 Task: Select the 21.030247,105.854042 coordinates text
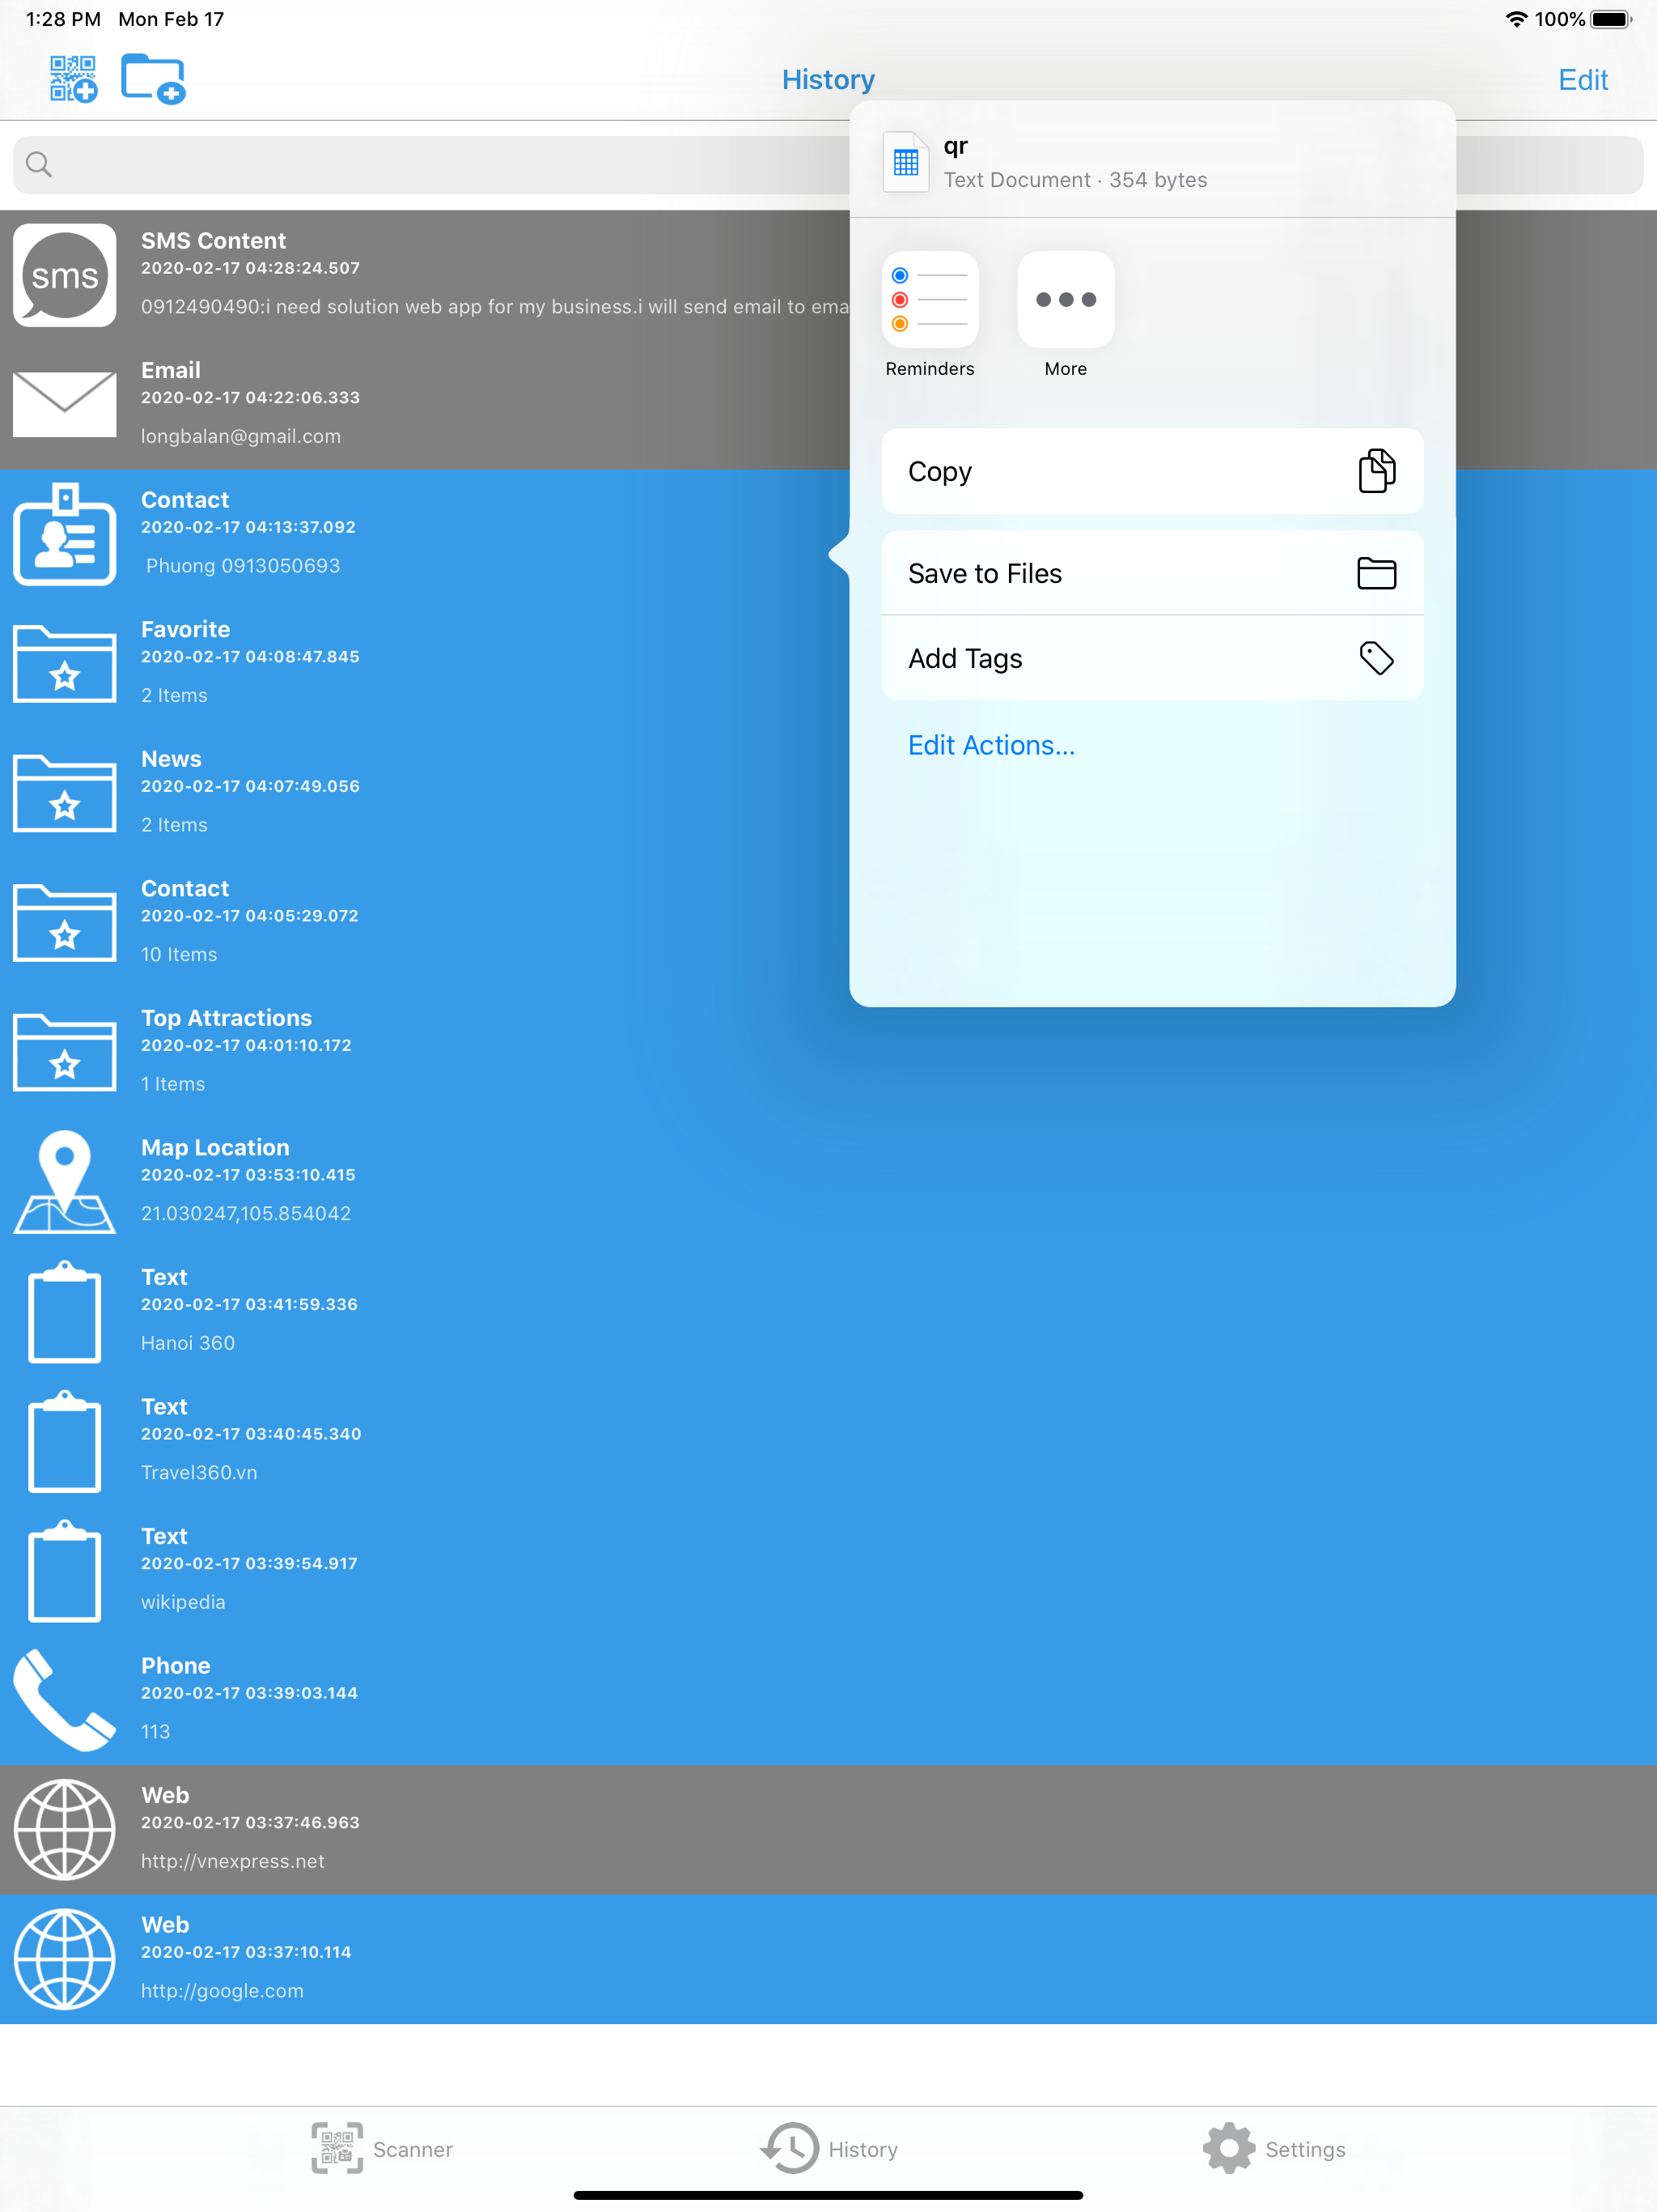pyautogui.click(x=246, y=1213)
